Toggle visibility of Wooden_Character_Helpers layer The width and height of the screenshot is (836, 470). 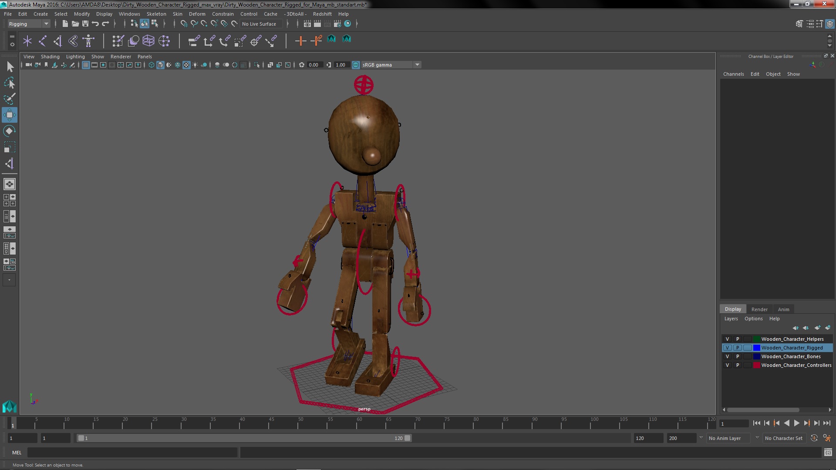tap(727, 339)
